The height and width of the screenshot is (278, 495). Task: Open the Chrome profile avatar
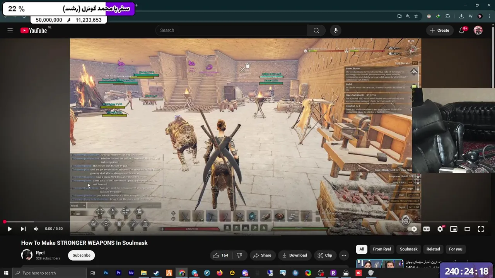point(480,16)
